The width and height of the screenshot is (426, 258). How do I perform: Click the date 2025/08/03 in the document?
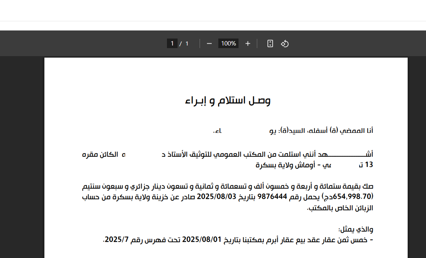(x=216, y=196)
